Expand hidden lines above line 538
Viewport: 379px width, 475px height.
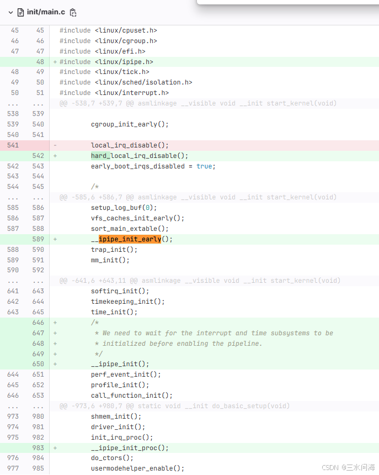pyautogui.click(x=24, y=104)
